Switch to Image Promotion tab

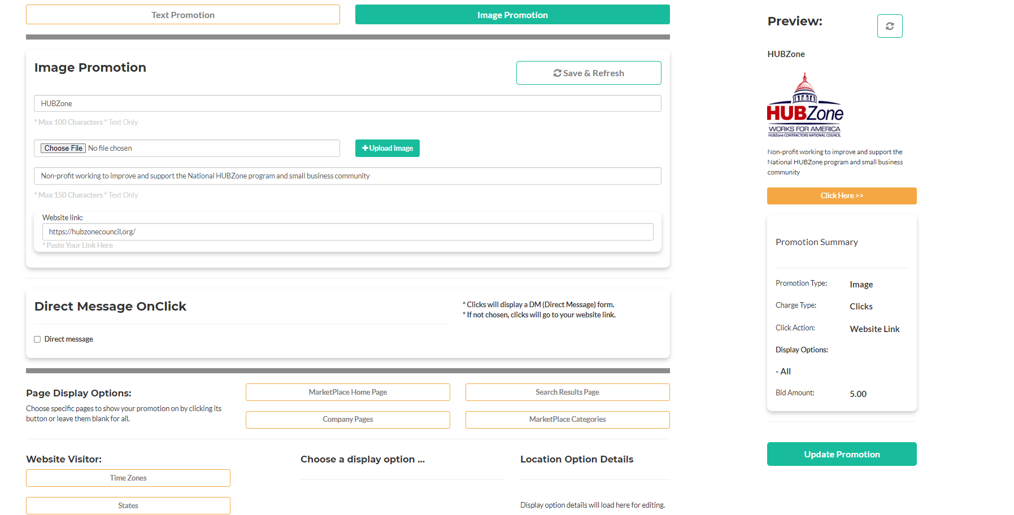(512, 15)
